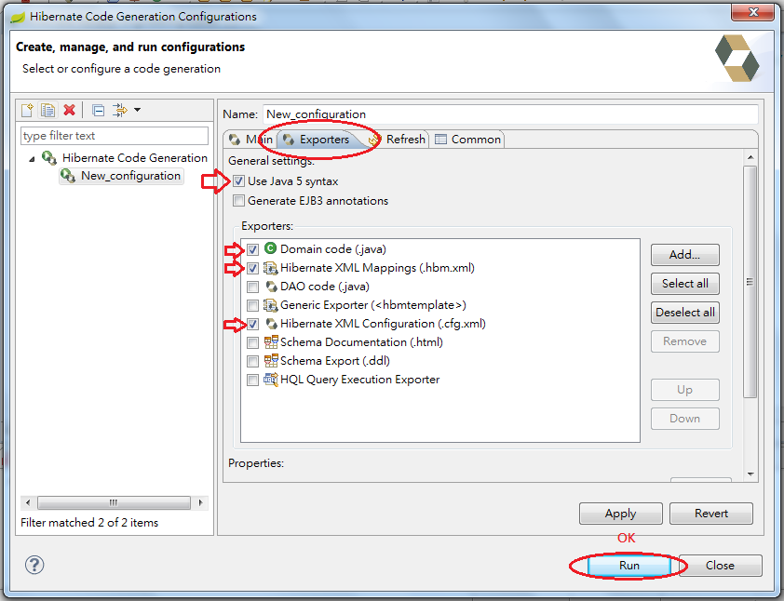Open the Common tab
Image resolution: width=784 pixels, height=601 pixels.
pos(468,140)
